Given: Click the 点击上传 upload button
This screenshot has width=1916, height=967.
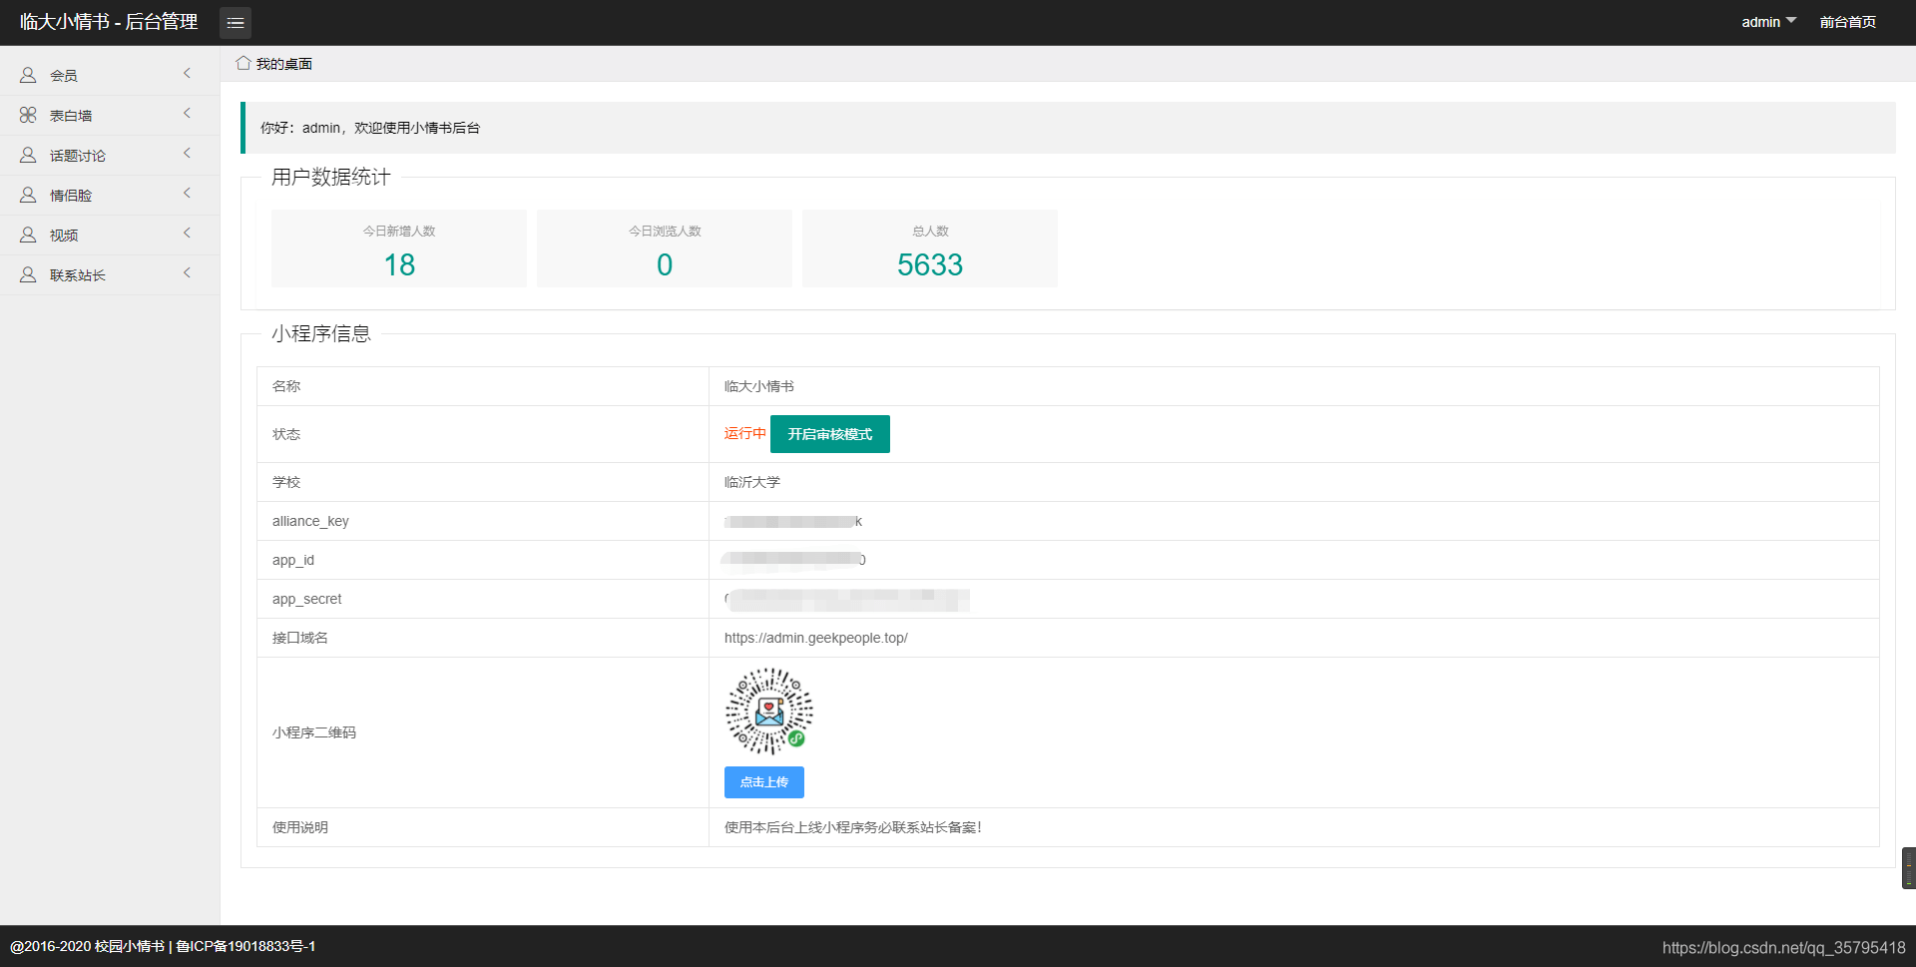Looking at the screenshot, I should (x=764, y=782).
